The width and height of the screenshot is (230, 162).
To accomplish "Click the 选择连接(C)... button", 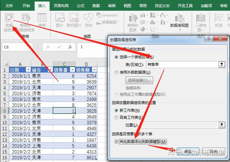I will pos(139,80).
